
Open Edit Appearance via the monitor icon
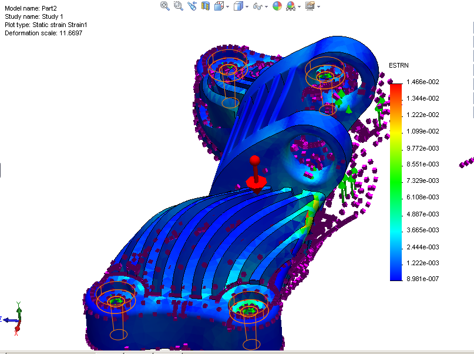pos(311,6)
